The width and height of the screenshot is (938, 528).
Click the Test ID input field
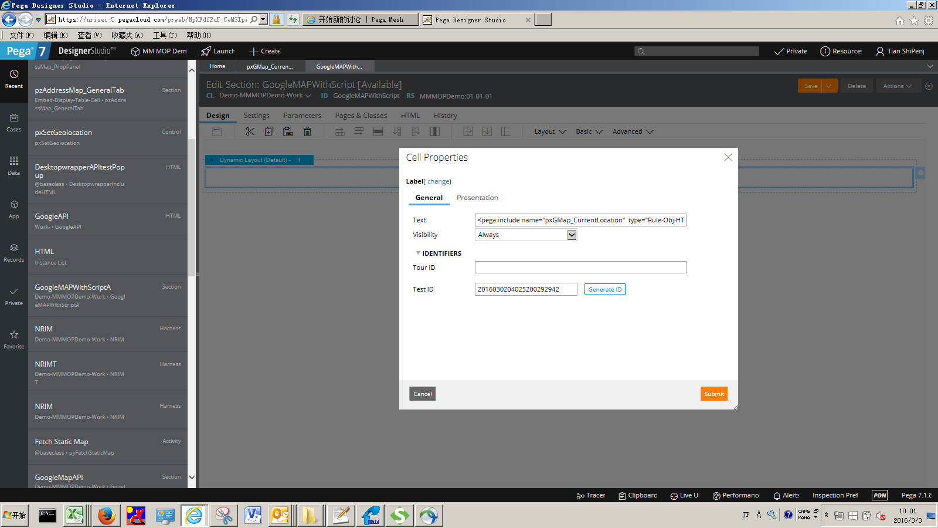[526, 289]
